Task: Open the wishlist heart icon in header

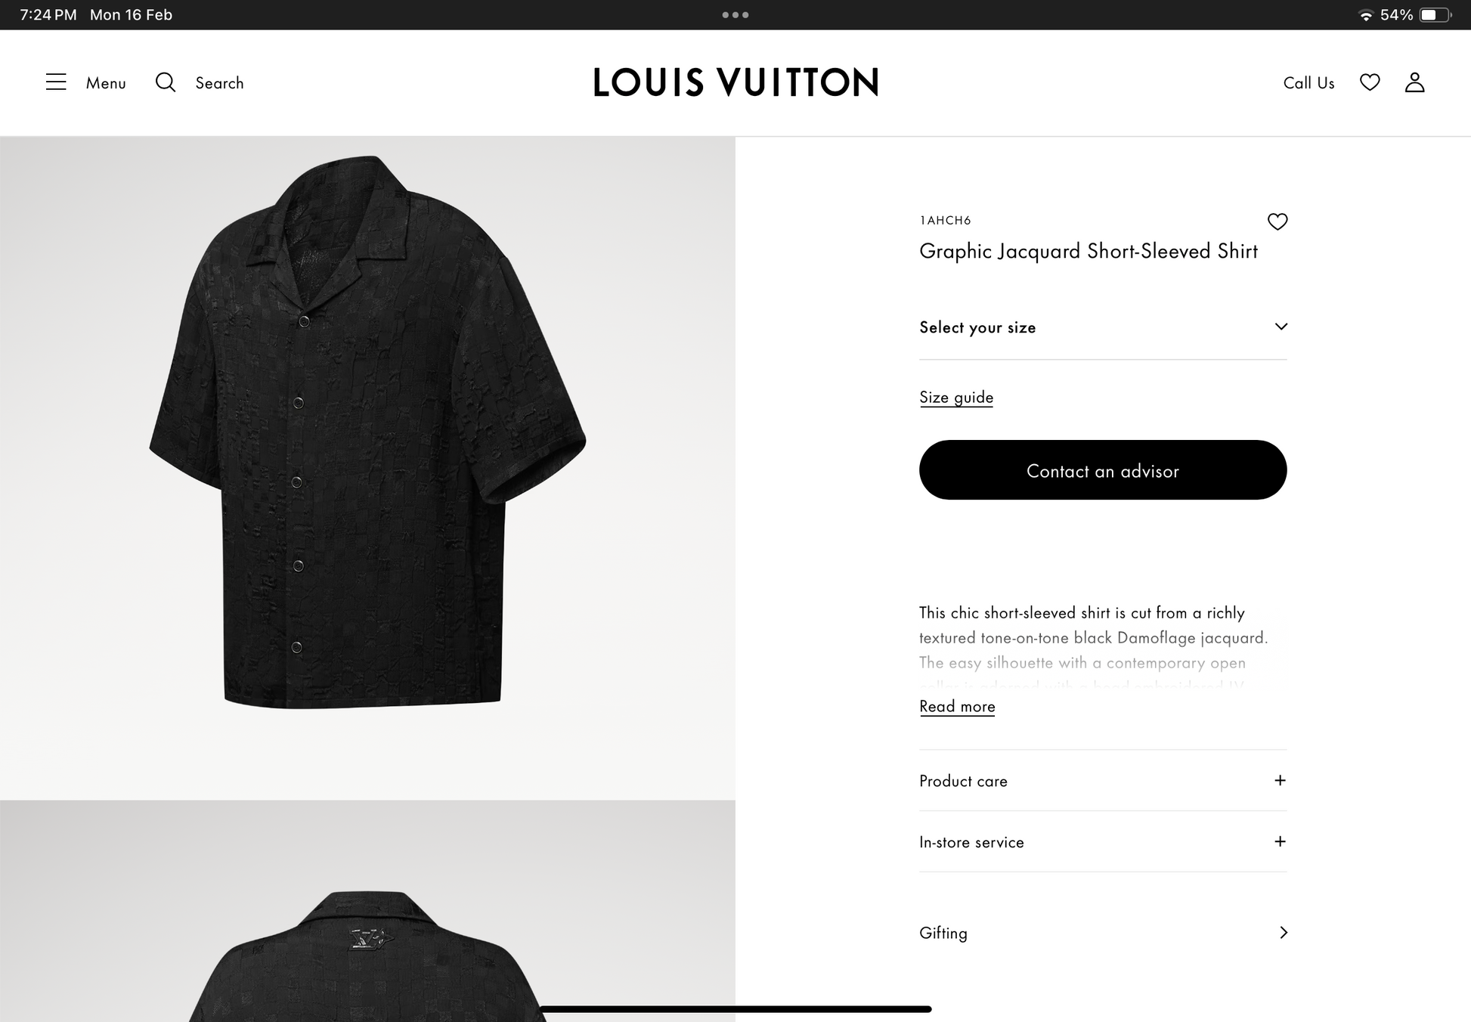Action: coord(1370,82)
